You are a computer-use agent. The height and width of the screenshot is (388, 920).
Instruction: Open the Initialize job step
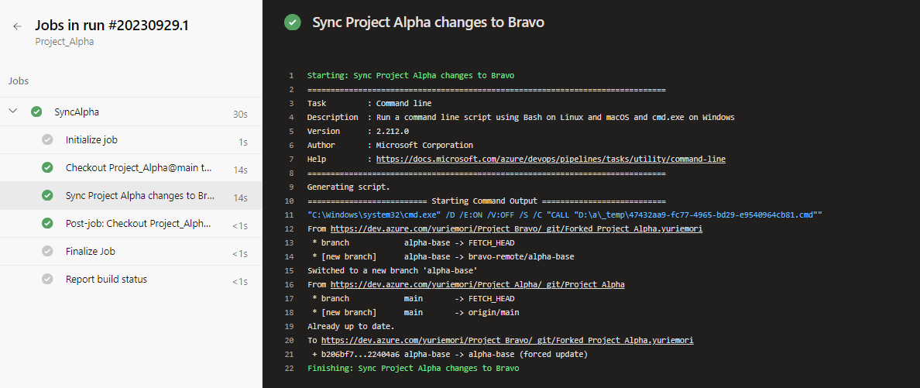131,139
